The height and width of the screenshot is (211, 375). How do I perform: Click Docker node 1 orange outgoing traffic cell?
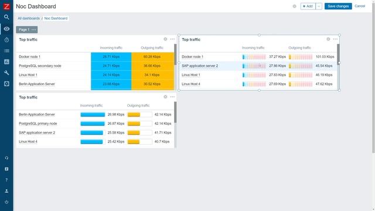click(152, 57)
